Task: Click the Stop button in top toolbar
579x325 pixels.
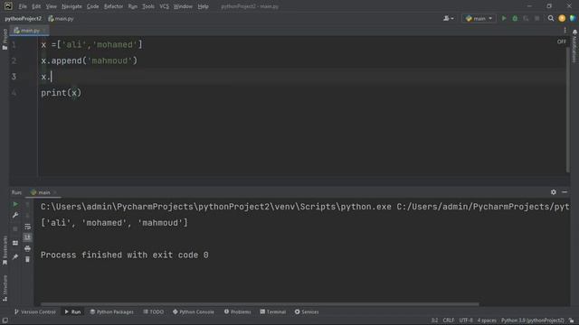Action: click(x=536, y=18)
